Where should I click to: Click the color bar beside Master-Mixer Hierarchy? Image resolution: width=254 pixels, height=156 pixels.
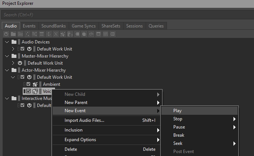point(19,56)
